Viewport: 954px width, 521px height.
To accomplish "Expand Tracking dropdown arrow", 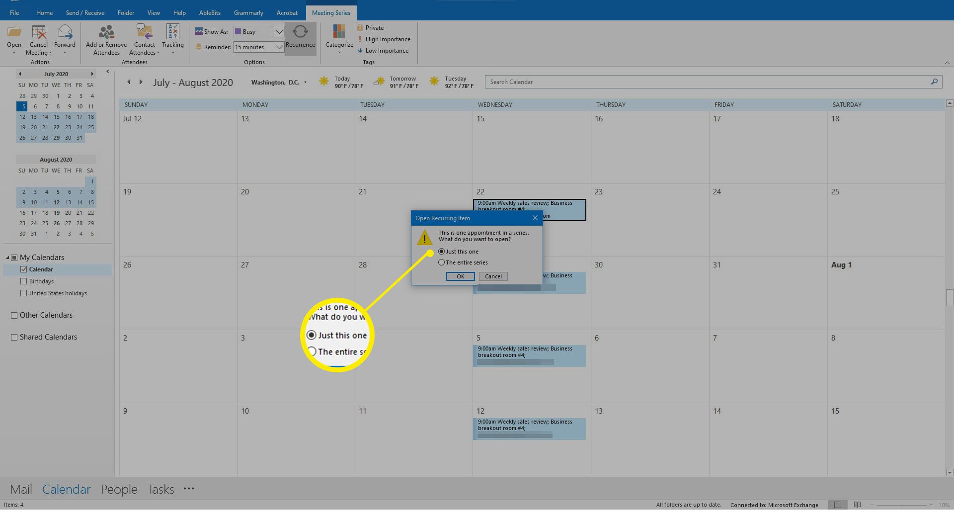I will tap(173, 53).
